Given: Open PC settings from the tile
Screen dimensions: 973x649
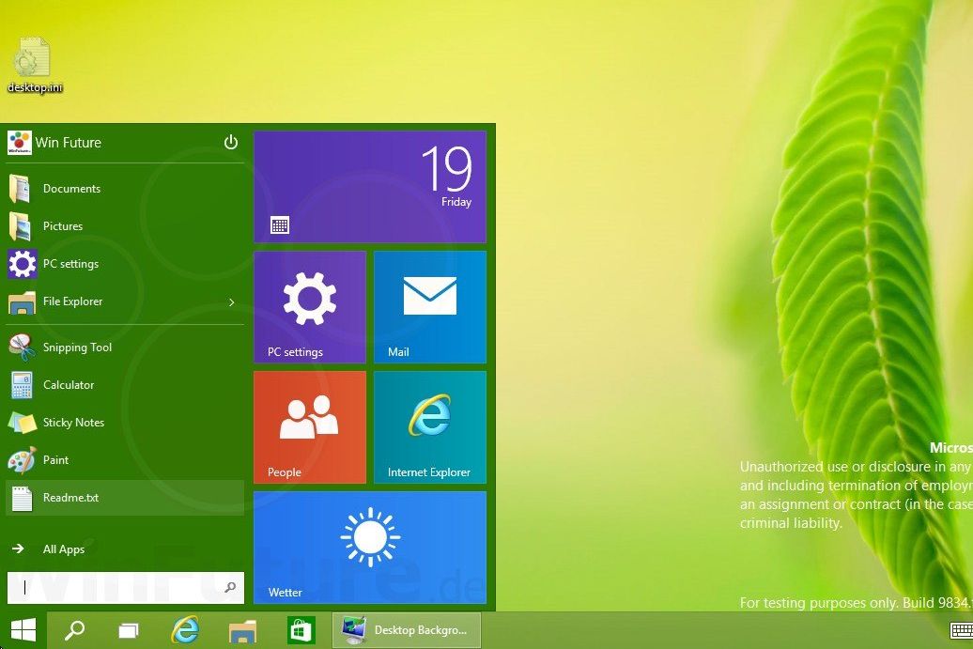Looking at the screenshot, I should (x=309, y=306).
